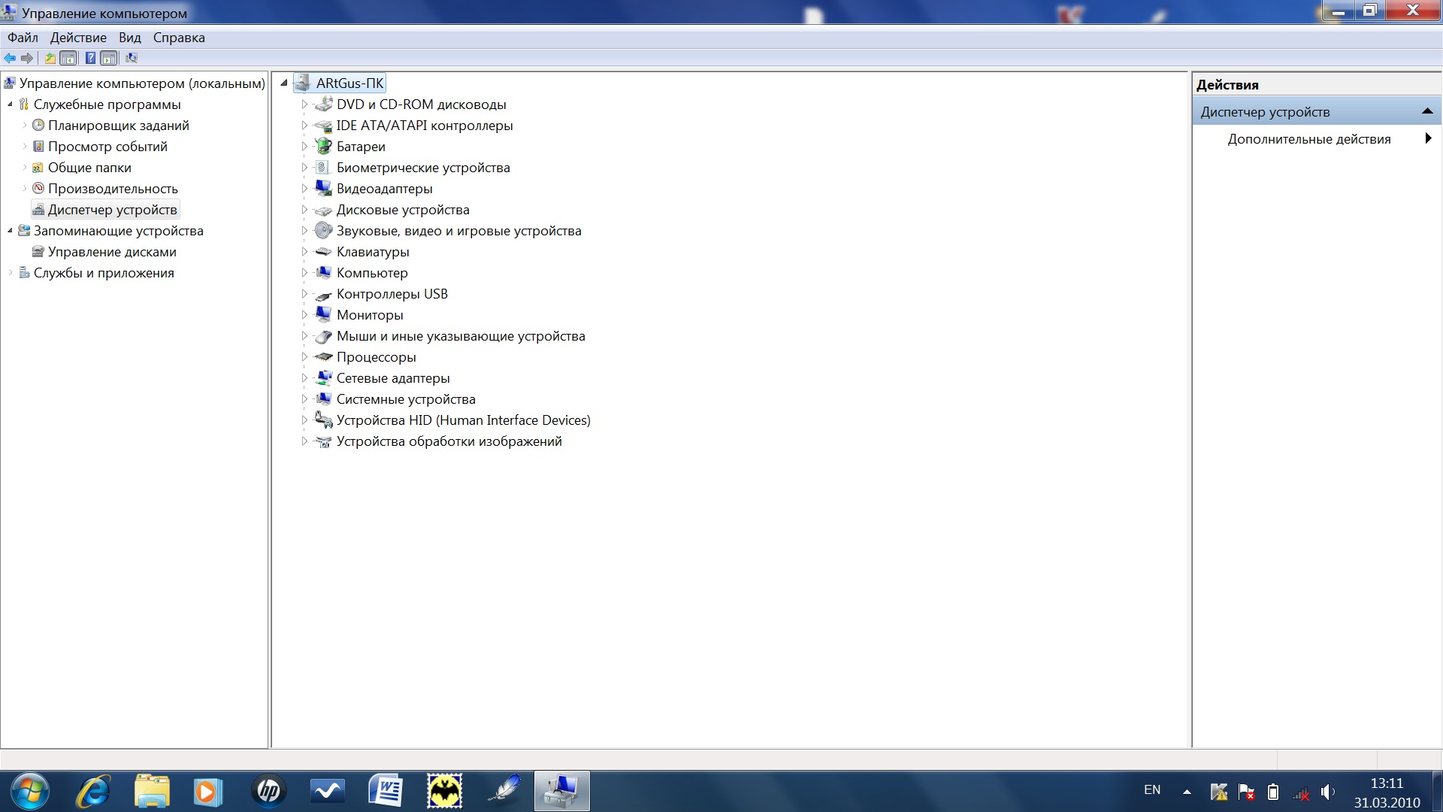Viewport: 1443px width, 812px height.
Task: Click the volume speaker tray icon
Action: pyautogui.click(x=1327, y=792)
